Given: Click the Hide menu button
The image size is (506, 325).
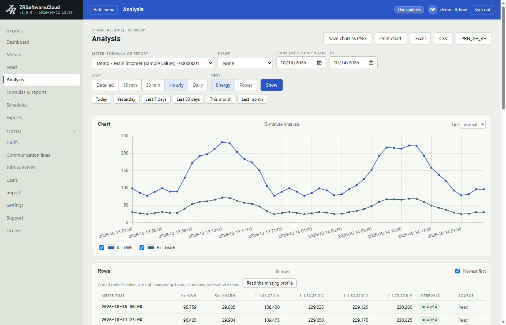Looking at the screenshot, I should click(104, 10).
